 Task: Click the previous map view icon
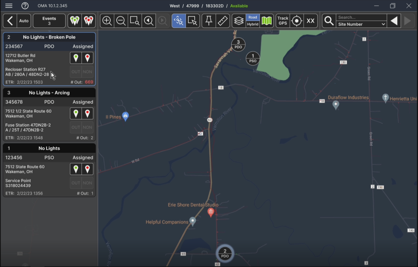point(149,21)
